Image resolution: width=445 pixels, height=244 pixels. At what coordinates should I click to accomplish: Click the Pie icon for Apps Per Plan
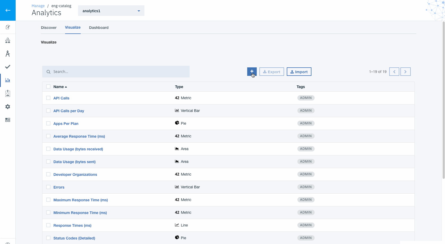click(x=177, y=123)
